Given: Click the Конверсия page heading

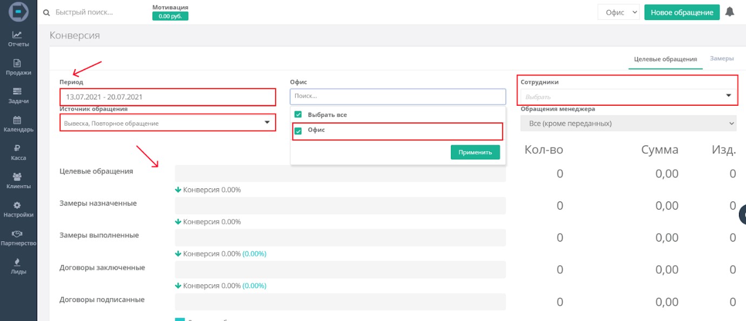Looking at the screenshot, I should (75, 35).
